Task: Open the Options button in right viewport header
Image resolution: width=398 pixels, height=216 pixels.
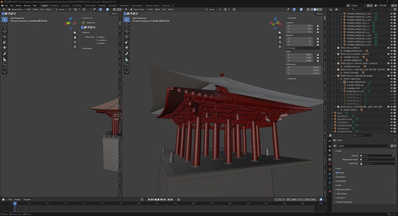Action: pos(320,14)
